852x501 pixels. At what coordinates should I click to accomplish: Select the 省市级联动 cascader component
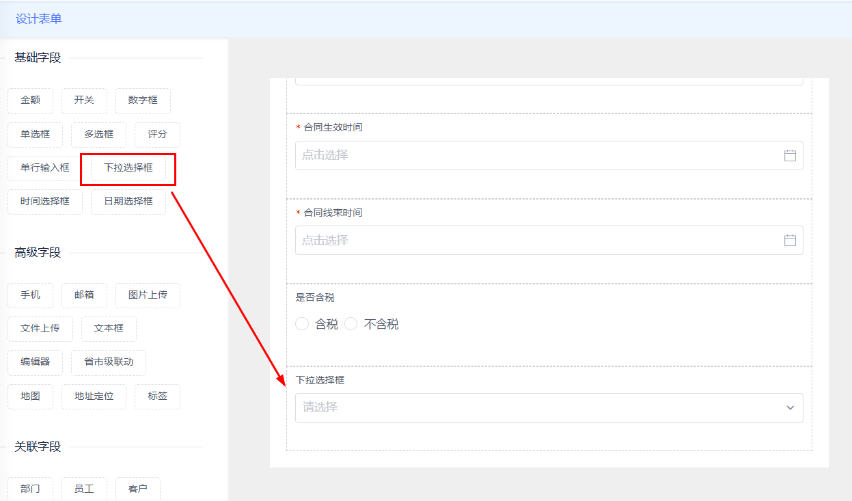point(109,362)
